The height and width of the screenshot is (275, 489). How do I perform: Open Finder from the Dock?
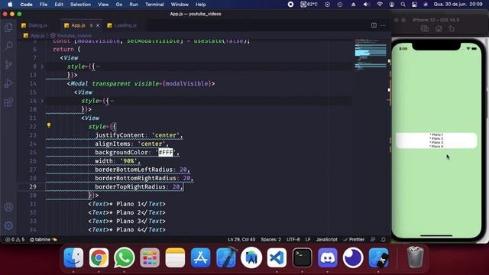(x=73, y=258)
